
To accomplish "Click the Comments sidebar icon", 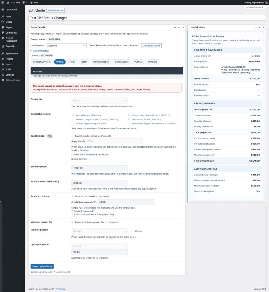I will pyautogui.click(x=3, y=33).
